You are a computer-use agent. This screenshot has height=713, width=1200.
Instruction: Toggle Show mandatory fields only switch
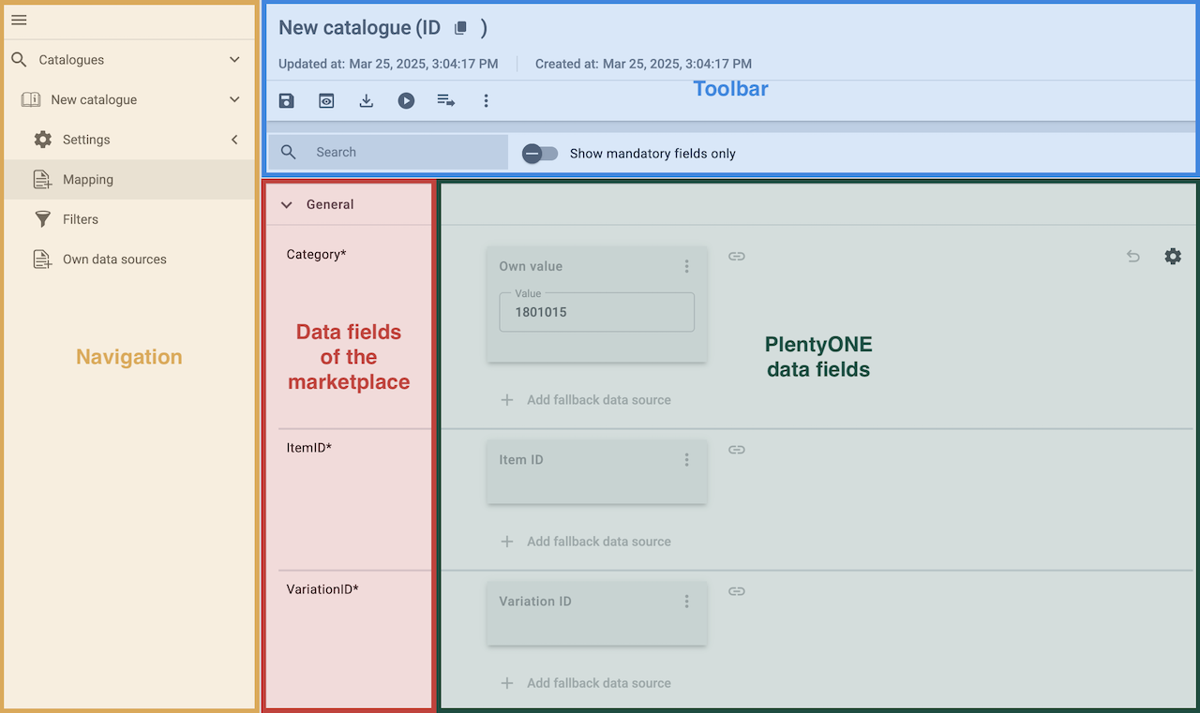(x=540, y=154)
